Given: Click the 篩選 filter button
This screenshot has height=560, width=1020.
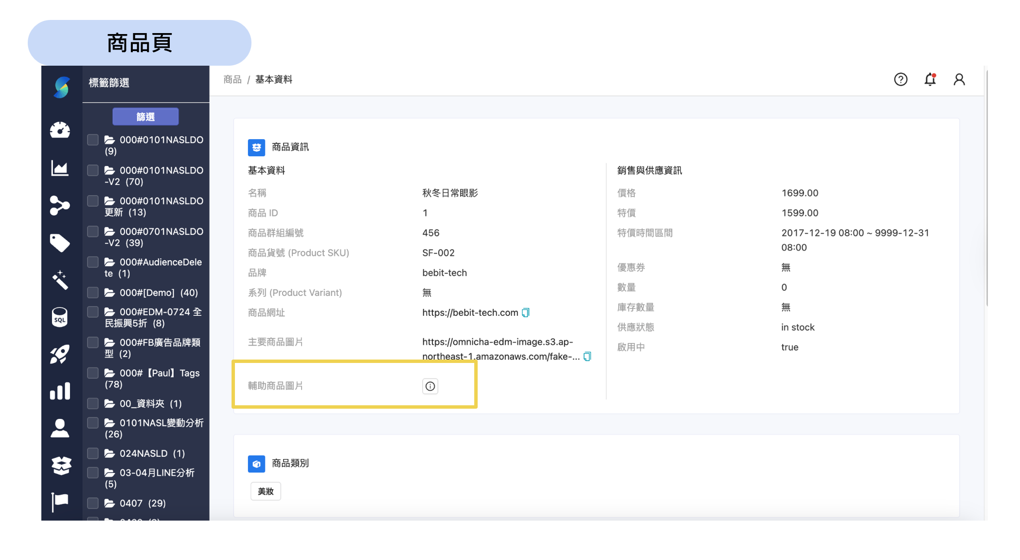Looking at the screenshot, I should pos(145,116).
